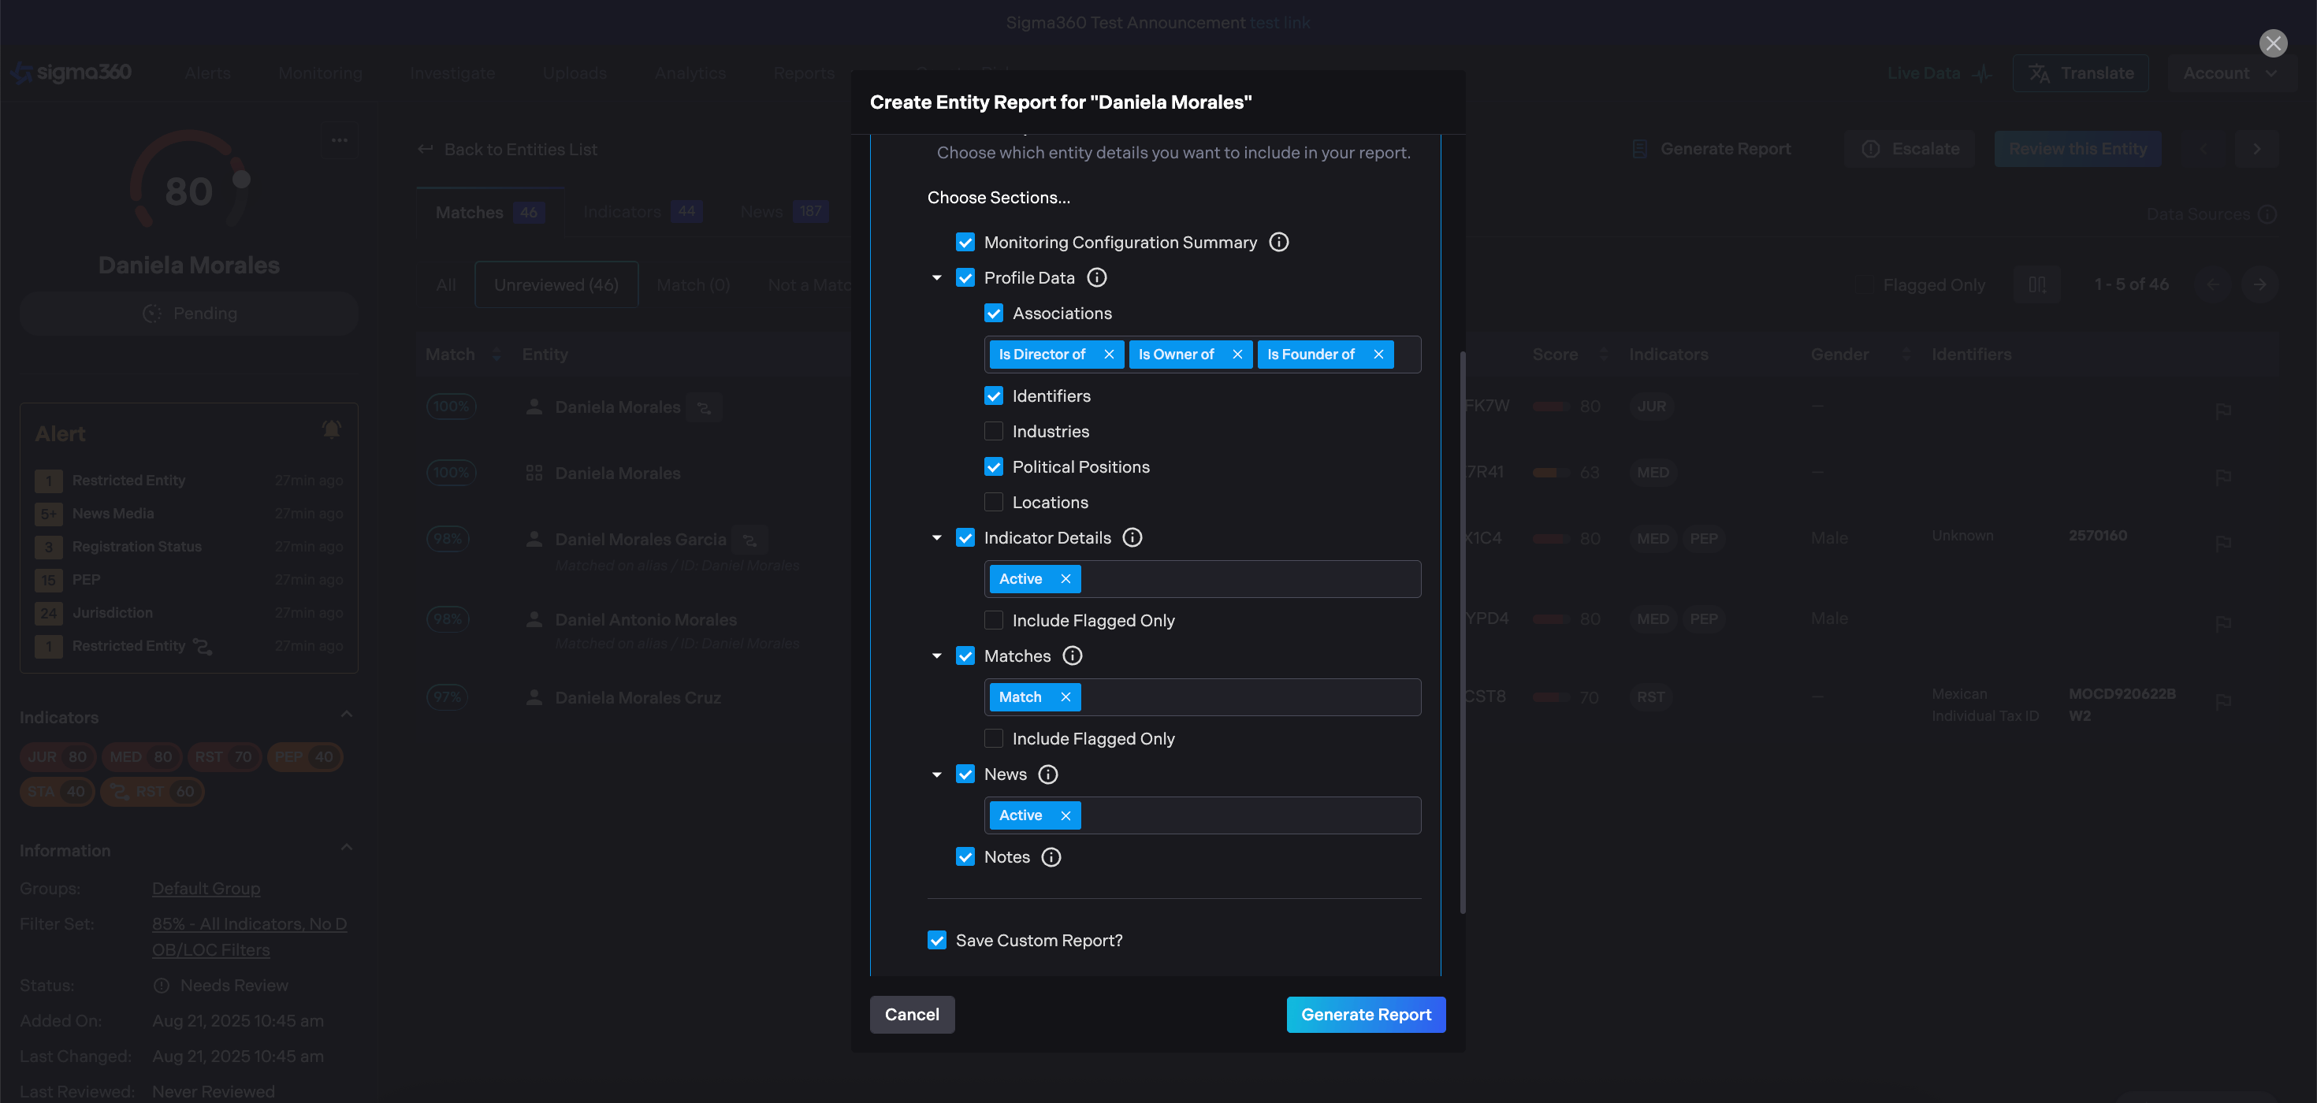This screenshot has height=1103, width=2317.
Task: Toggle Include Flagged Only under Indicator Details
Action: (993, 620)
